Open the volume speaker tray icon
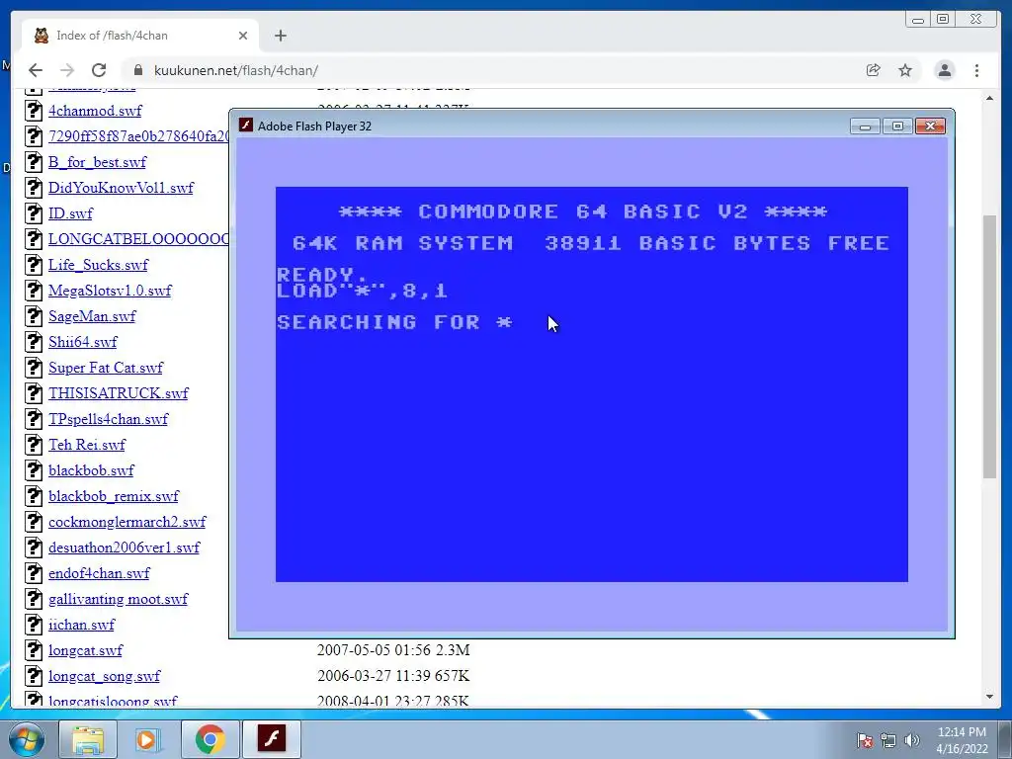This screenshot has width=1012, height=759. 911,740
